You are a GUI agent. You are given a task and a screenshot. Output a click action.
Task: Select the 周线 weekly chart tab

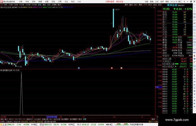44,5
